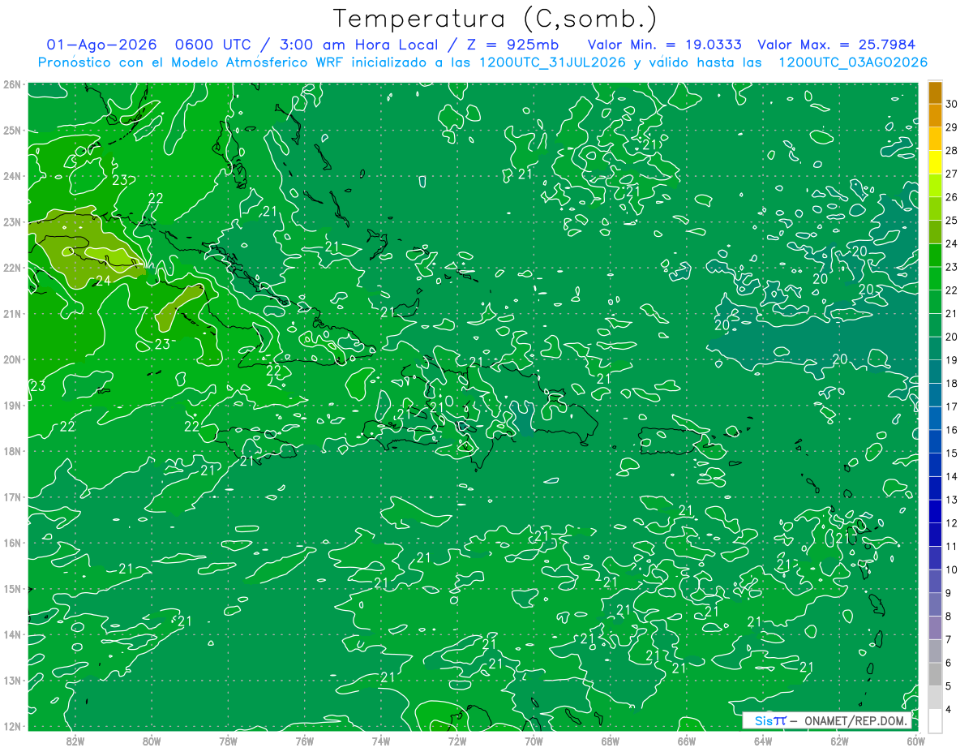Click the white color bar segment below 4
The width and height of the screenshot is (973, 752).
[935, 721]
